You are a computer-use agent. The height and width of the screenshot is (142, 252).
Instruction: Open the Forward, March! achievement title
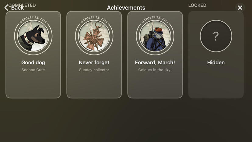click(x=155, y=62)
